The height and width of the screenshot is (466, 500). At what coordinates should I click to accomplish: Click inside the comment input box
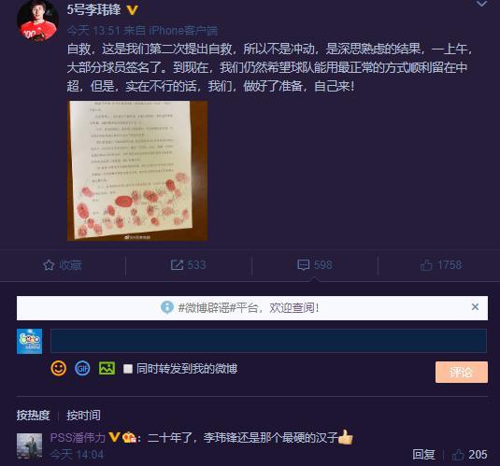(x=268, y=341)
